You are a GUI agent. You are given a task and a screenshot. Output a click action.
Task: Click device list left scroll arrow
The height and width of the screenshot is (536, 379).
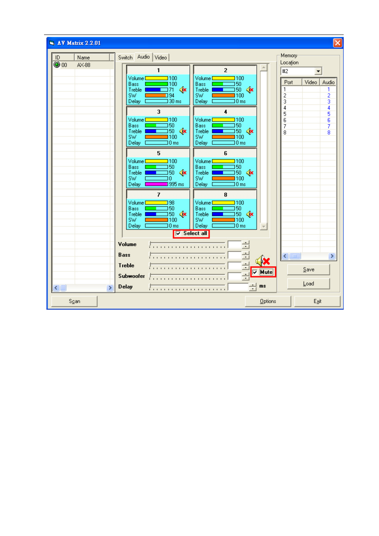click(x=56, y=288)
